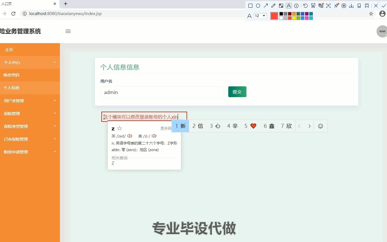Viewport: 387px width, 242px height.
Task: Play the British pronunciation audio
Action: pos(130,136)
